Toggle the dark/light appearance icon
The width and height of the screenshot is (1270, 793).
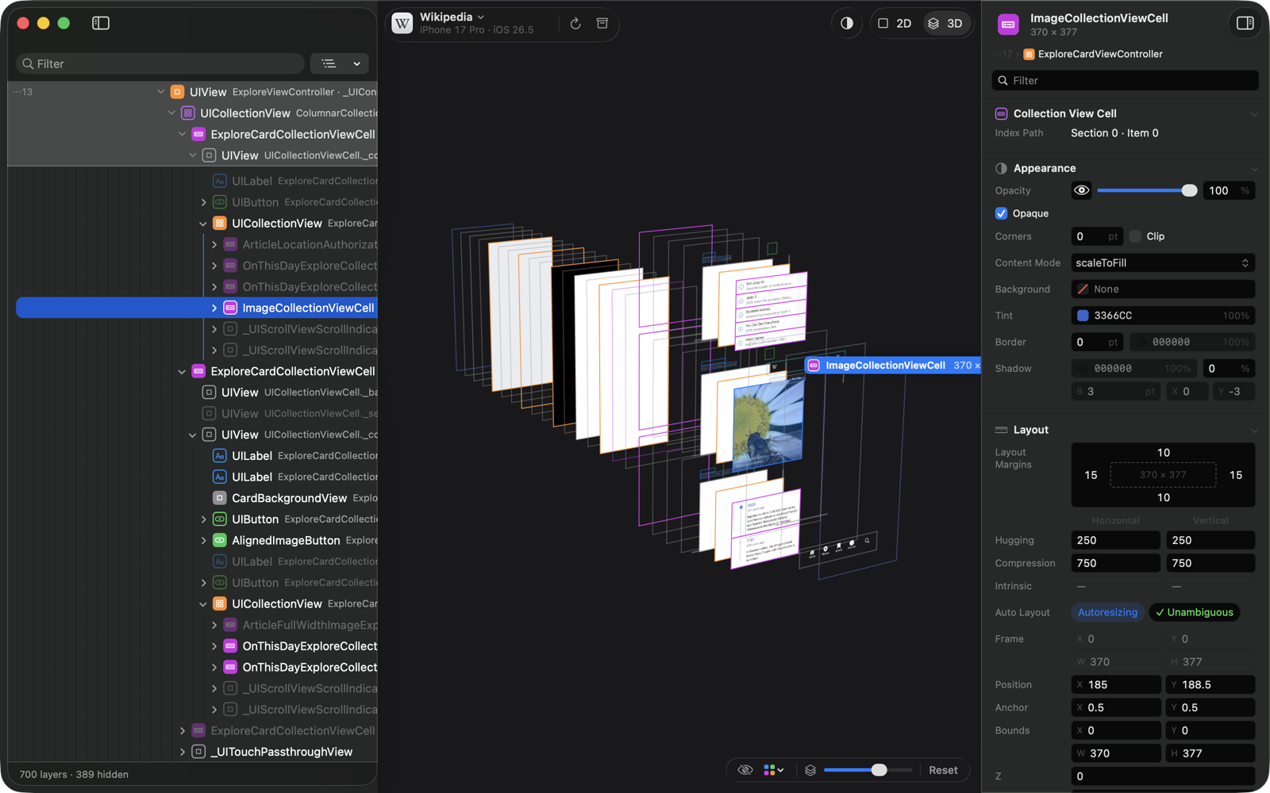coord(847,23)
